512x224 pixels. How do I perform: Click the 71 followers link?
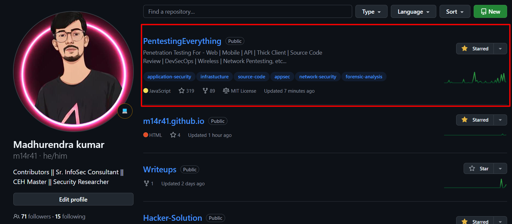36,217
